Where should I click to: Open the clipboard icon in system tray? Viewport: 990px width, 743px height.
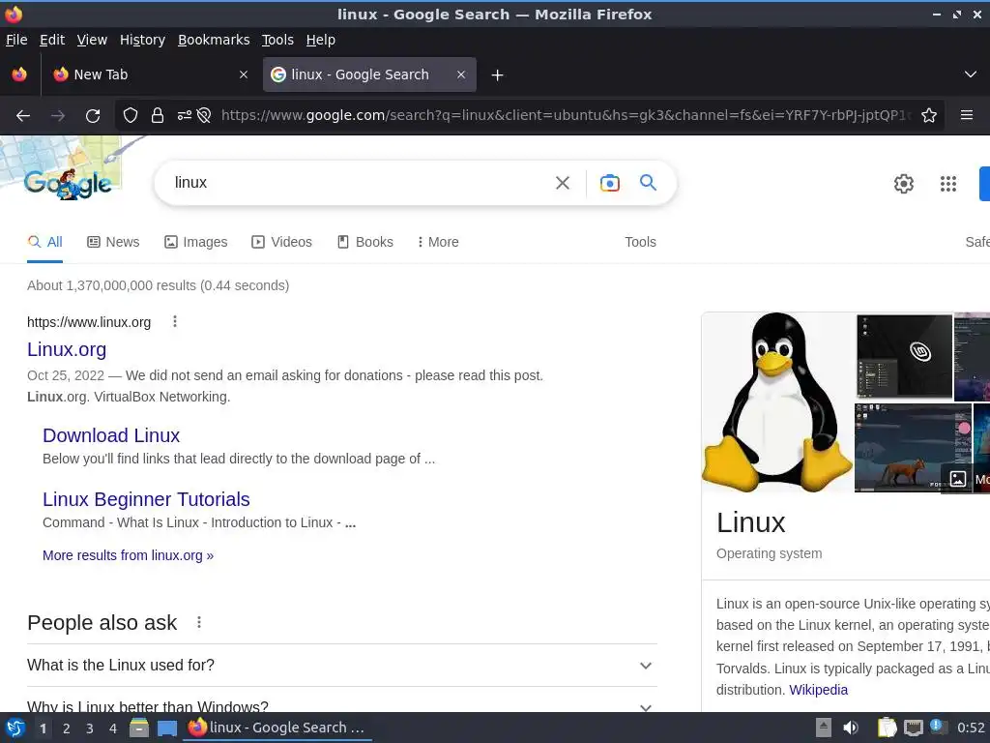tap(888, 728)
